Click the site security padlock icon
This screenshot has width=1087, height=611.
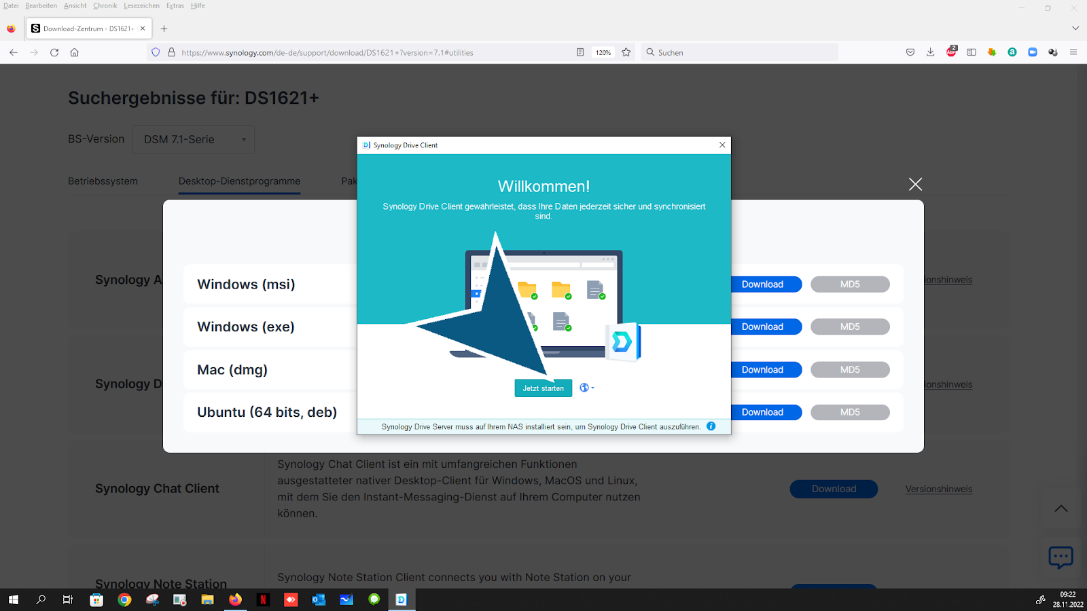click(x=171, y=52)
